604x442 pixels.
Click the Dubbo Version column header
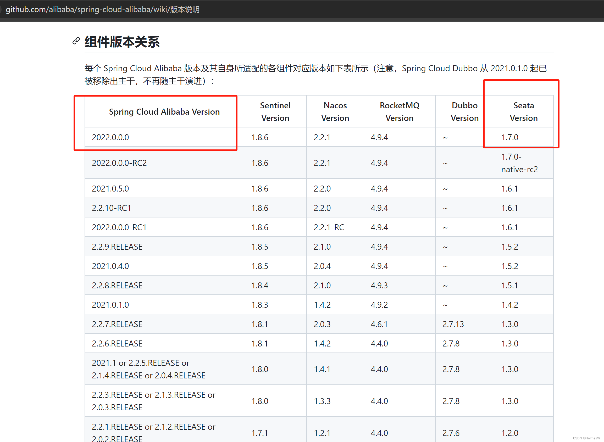(464, 111)
